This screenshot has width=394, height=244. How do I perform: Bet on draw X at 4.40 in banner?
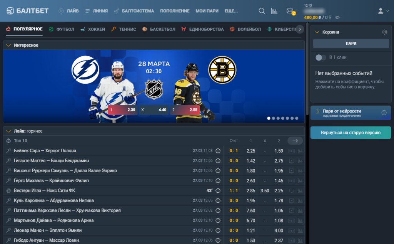[x=154, y=110]
